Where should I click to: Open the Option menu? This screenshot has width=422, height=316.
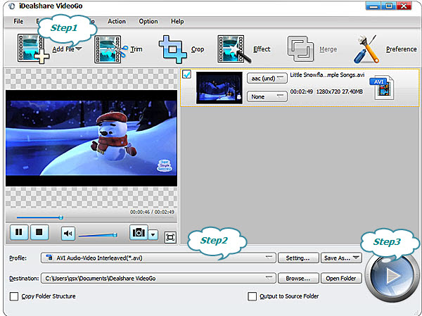point(148,21)
